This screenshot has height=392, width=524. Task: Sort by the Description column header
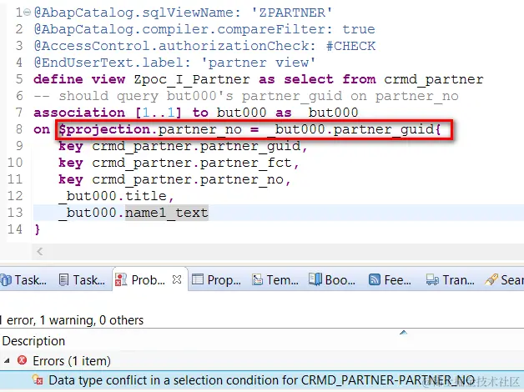(x=33, y=341)
